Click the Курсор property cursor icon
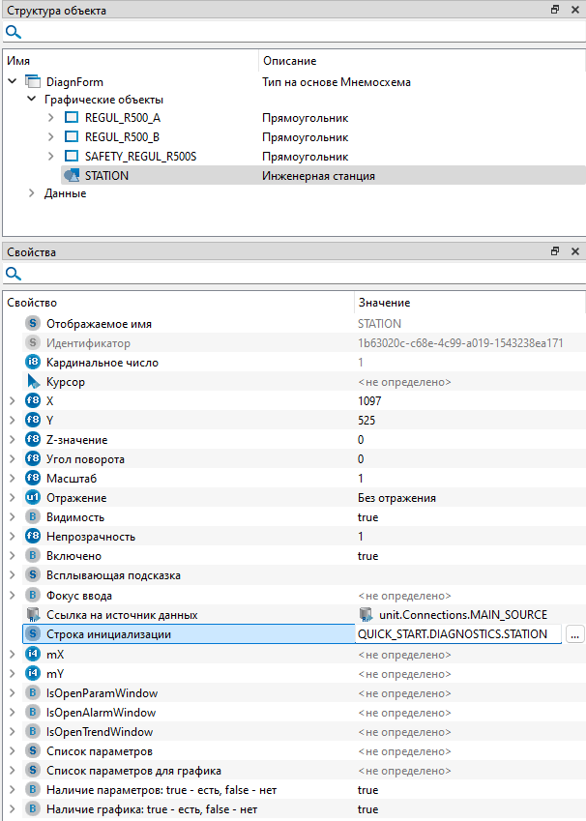This screenshot has width=586, height=821. 33,382
